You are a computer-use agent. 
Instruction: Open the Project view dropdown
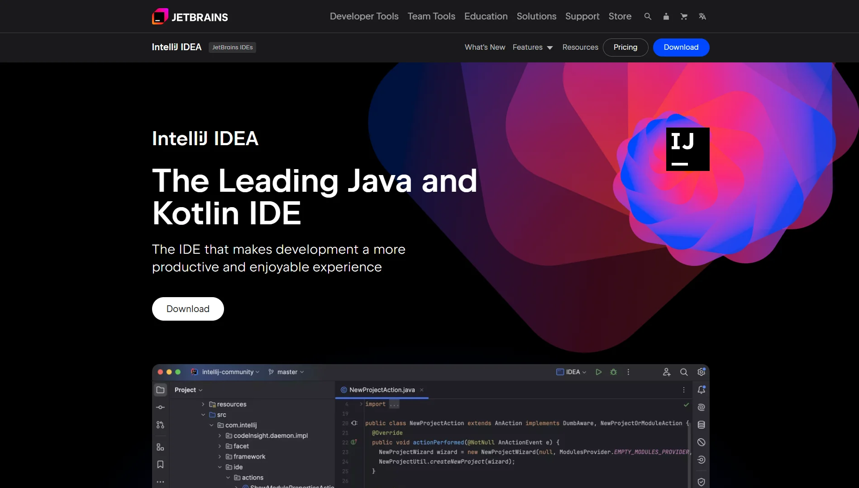[188, 389]
